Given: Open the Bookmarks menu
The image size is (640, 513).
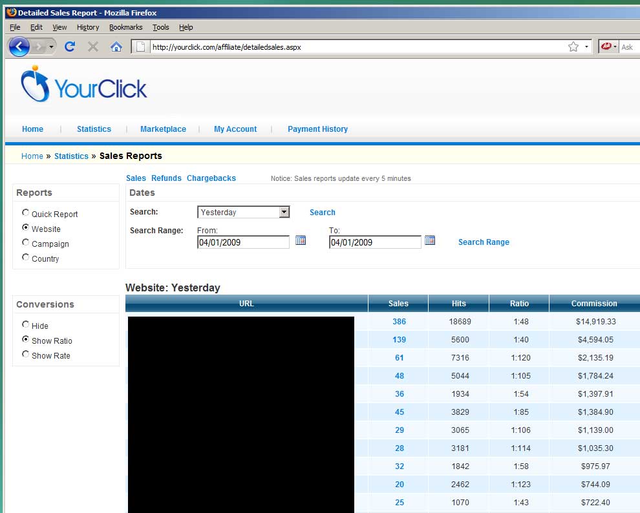Looking at the screenshot, I should [125, 27].
